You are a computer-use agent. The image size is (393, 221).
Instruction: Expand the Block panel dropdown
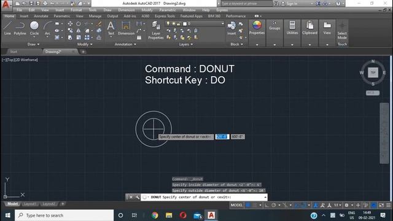(236, 44)
